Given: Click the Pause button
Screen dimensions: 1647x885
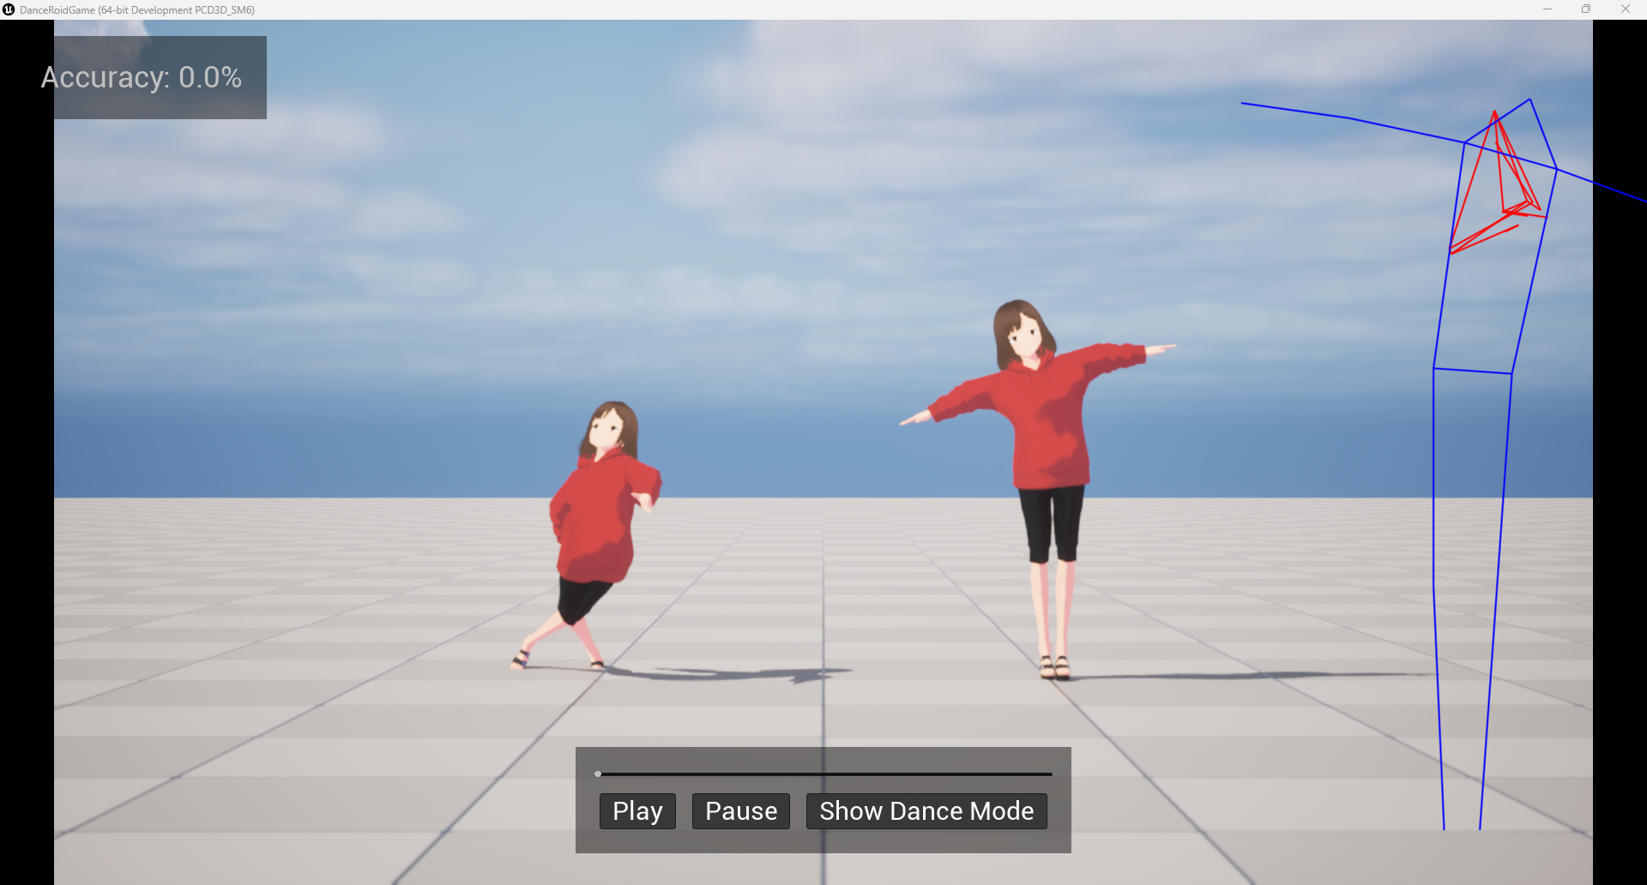Looking at the screenshot, I should [741, 811].
